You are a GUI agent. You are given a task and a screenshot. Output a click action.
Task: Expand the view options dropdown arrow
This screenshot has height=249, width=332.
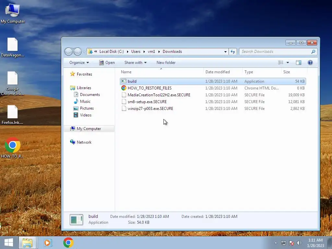[288, 63]
